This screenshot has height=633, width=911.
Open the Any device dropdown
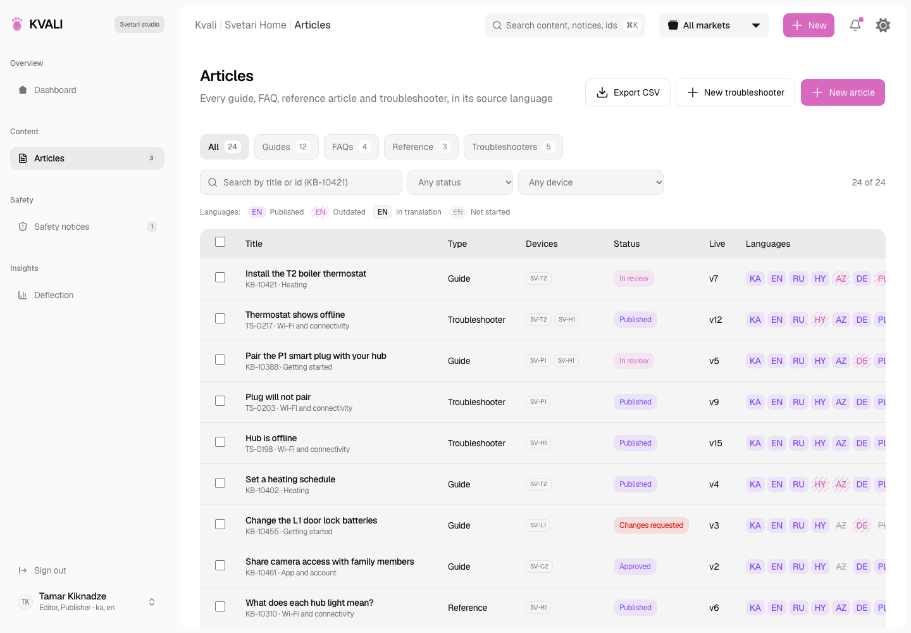tap(591, 182)
